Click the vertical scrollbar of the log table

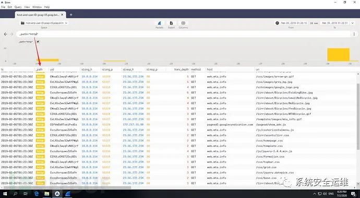point(358,116)
